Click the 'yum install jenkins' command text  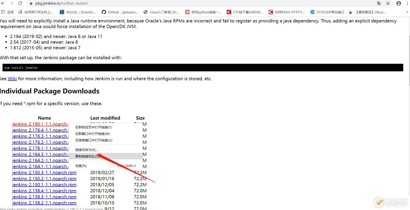tap(21, 68)
